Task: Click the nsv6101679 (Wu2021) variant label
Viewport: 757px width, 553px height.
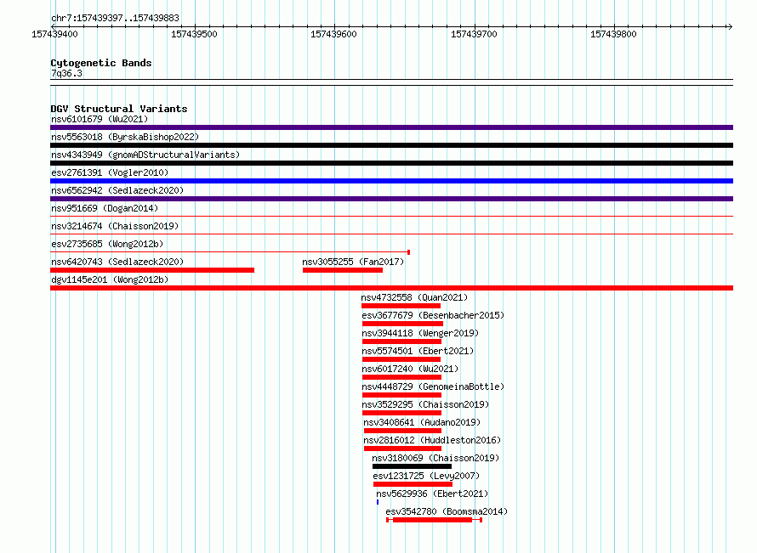Action: point(100,119)
